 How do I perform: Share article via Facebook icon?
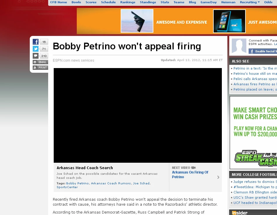[x=36, y=42]
